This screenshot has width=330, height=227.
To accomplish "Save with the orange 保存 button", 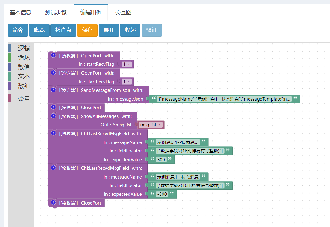I will pyautogui.click(x=87, y=30).
